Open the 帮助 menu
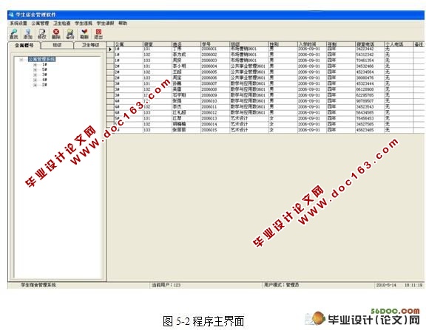426x330 pixels. (123, 24)
